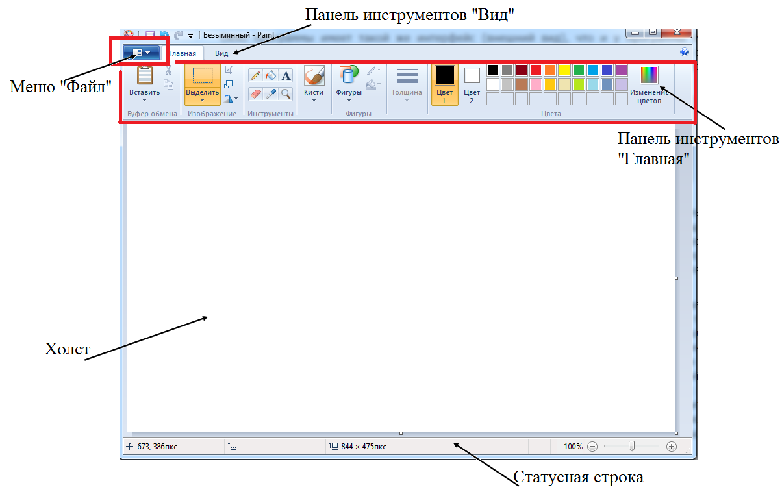
Task: Click the Crop icon in Изображение group
Action: coord(228,69)
